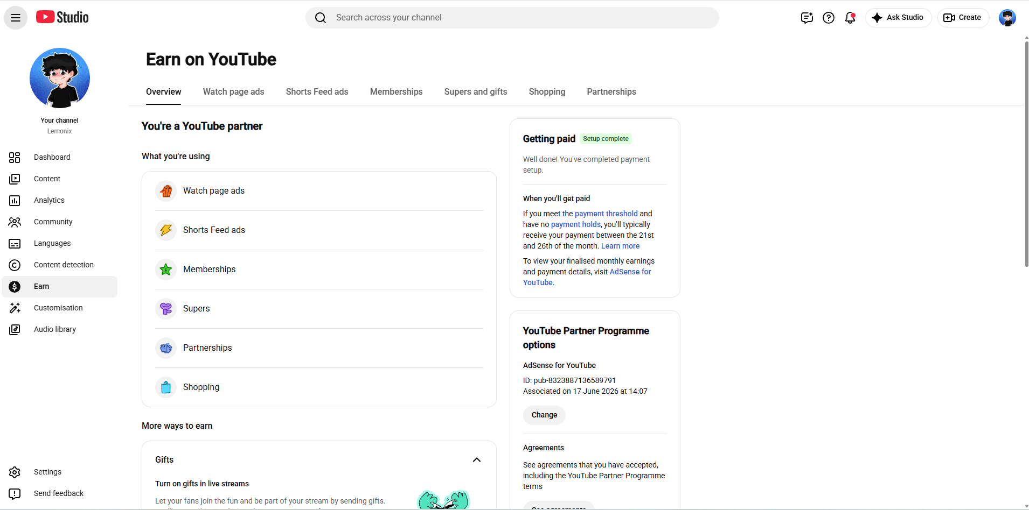1029x510 pixels.
Task: Open the Help question mark icon
Action: [829, 18]
